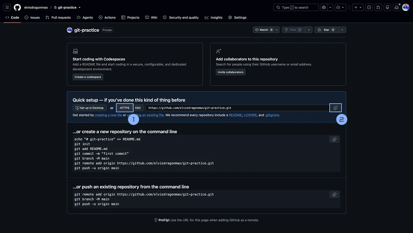Viewport: 413px width, 233px height.
Task: Select the SSH protocol toggle
Action: [x=138, y=108]
